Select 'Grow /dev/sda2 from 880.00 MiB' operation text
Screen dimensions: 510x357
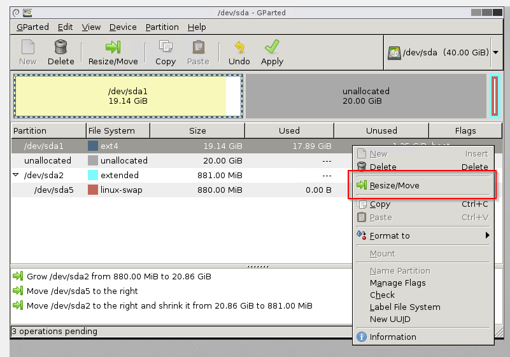point(118,276)
